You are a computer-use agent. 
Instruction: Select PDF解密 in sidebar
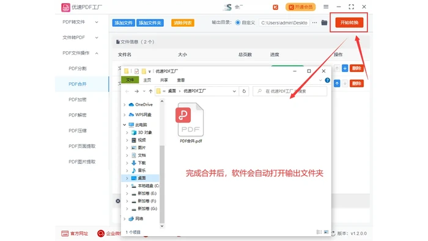(78, 115)
